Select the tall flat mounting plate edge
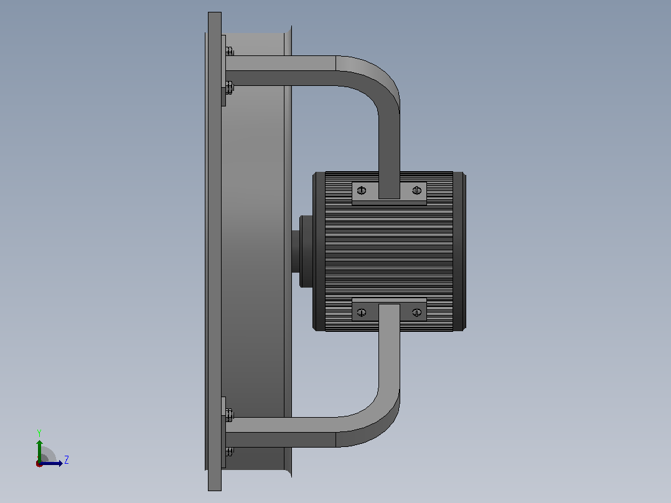671x503 pixels. pyautogui.click(x=214, y=251)
